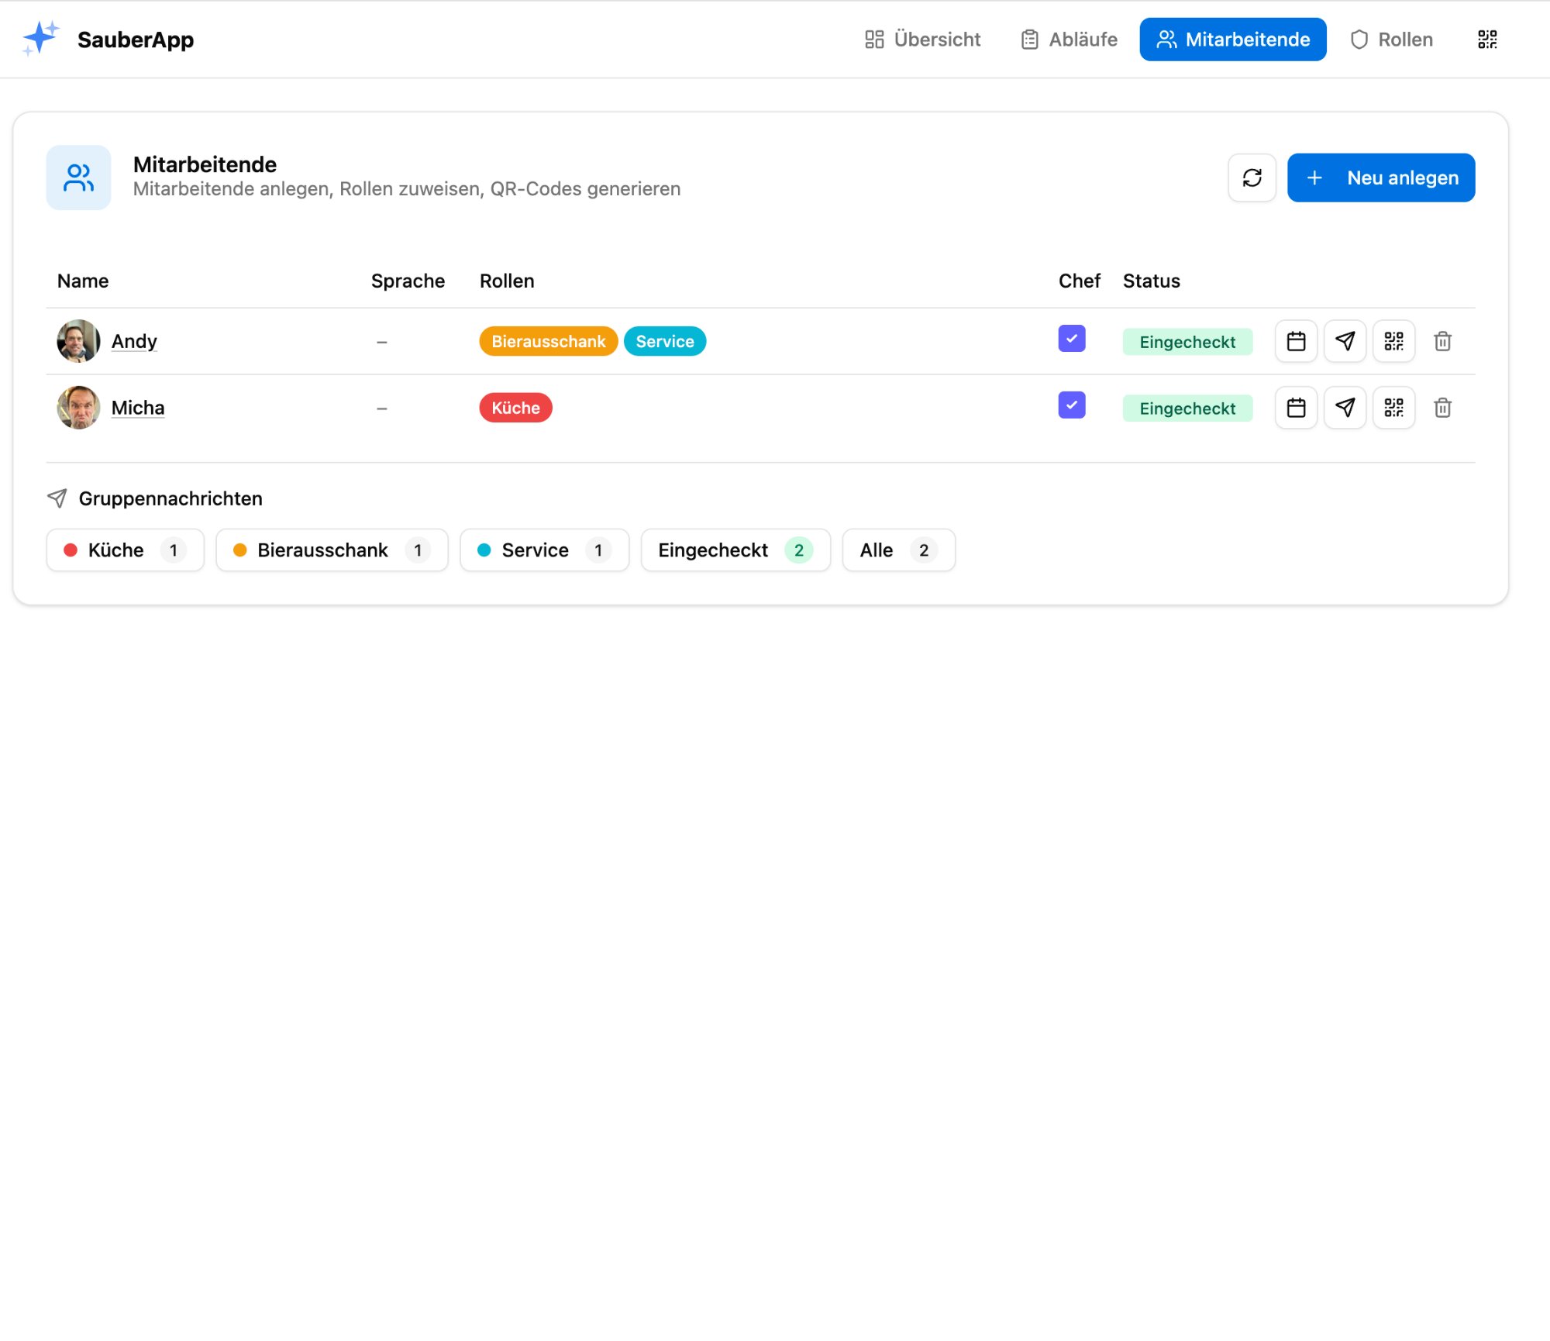Click the Neu anlegen button
This screenshot has height=1341, width=1550.
[x=1381, y=178]
